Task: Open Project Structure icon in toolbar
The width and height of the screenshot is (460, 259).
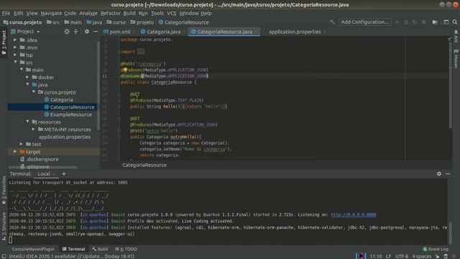Action: click(x=435, y=22)
